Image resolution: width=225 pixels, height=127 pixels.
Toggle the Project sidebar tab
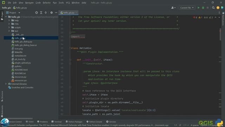[2, 16]
